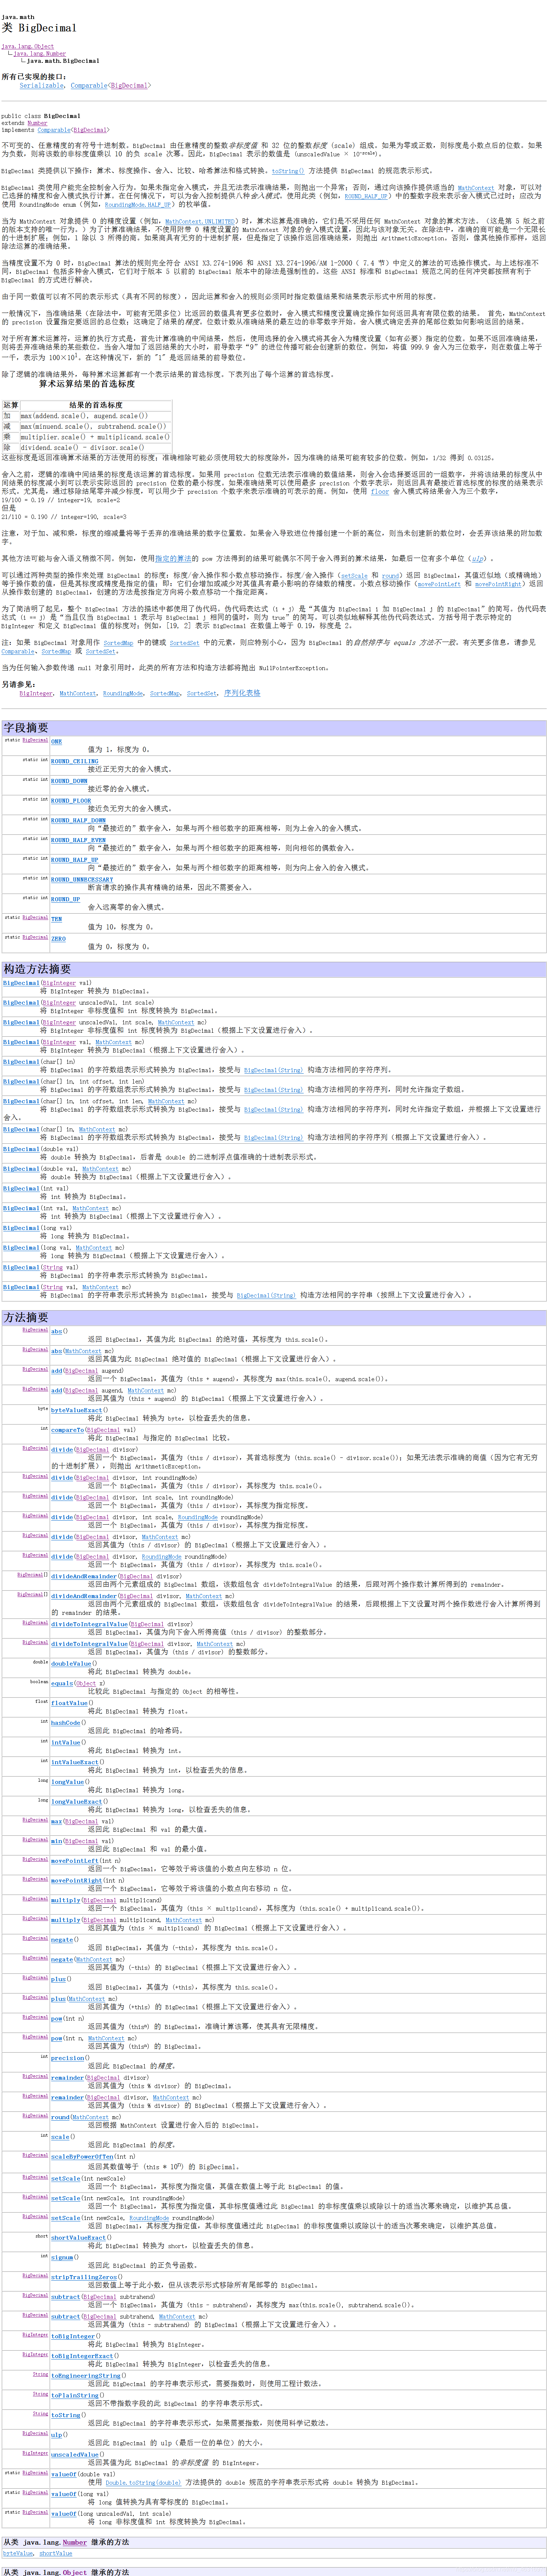Image resolution: width=550 pixels, height=2576 pixels.
Task: Open the byteValueExact() method link
Action: 77,1410
